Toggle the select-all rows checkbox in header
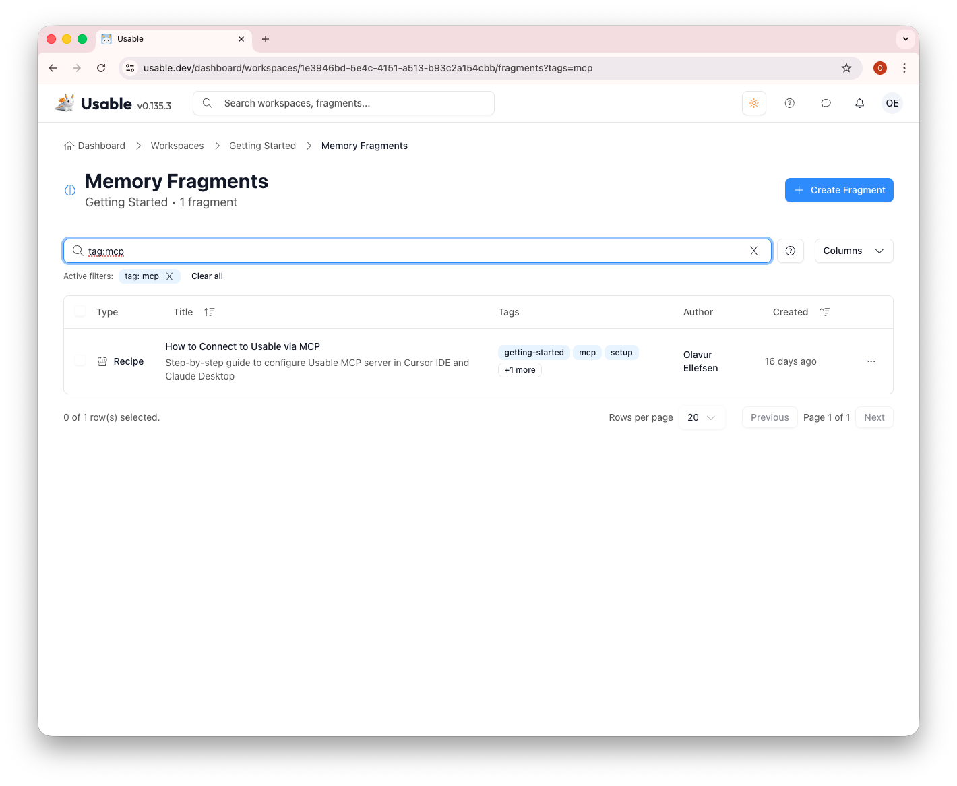 click(80, 311)
